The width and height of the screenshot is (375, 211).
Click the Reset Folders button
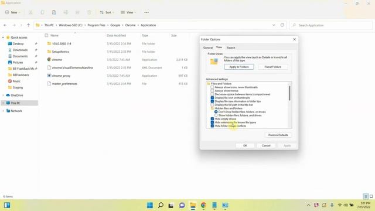272,67
